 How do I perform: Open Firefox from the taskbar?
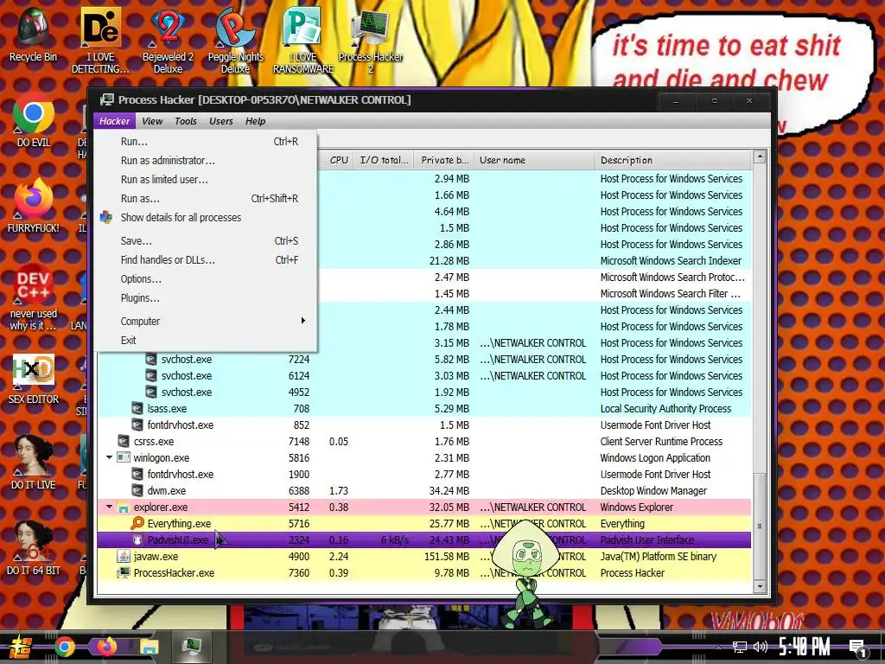pyautogui.click(x=106, y=647)
